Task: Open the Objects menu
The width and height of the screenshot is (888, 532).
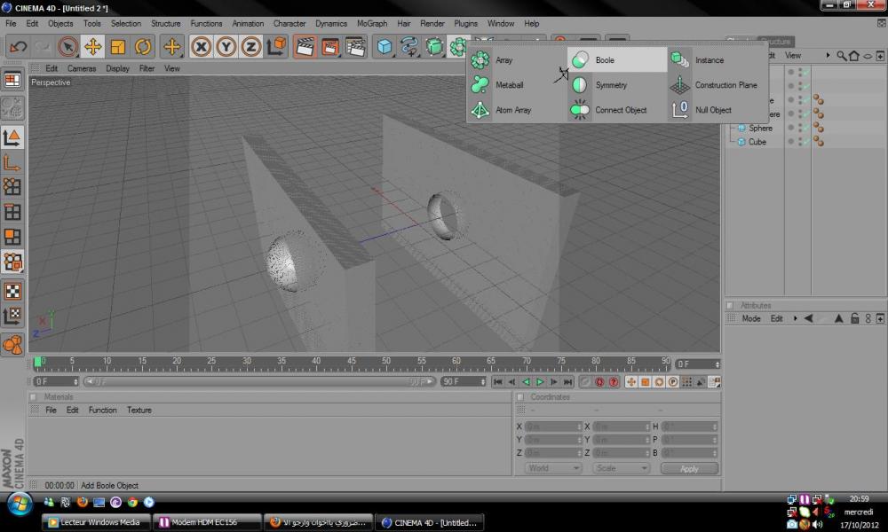Action: 60,23
